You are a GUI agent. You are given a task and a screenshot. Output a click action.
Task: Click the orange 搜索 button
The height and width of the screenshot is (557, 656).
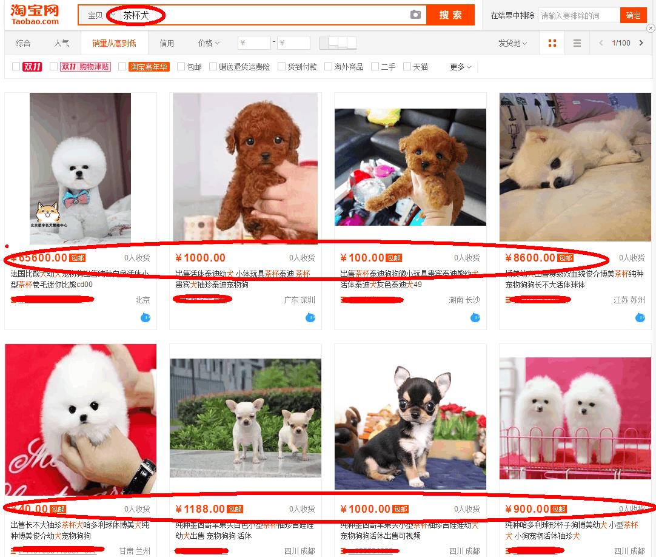coord(450,15)
